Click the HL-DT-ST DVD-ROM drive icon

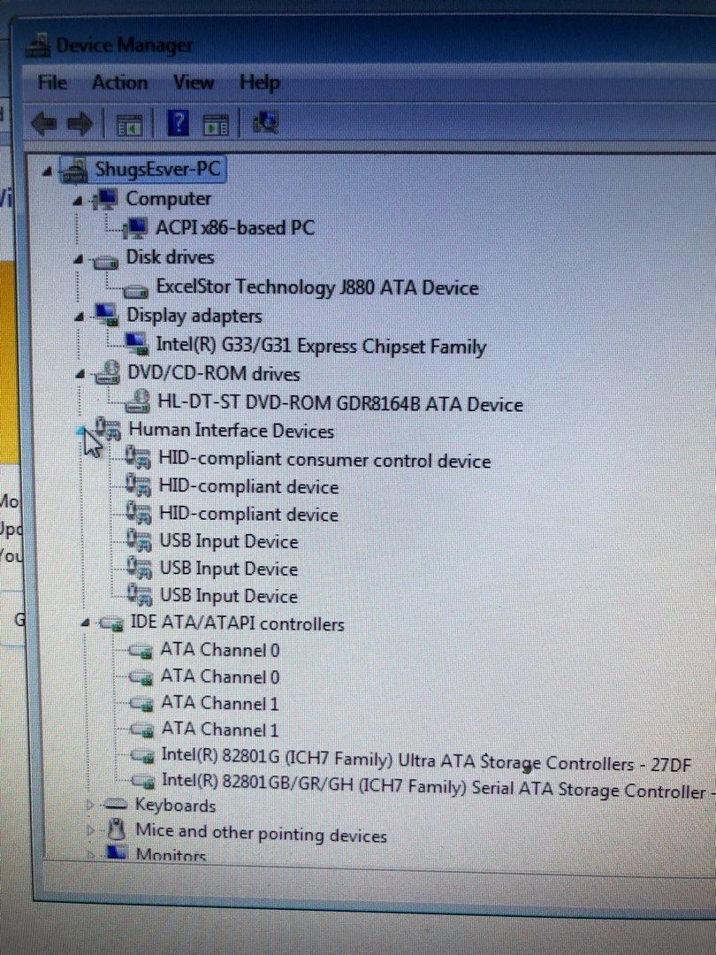coord(138,402)
